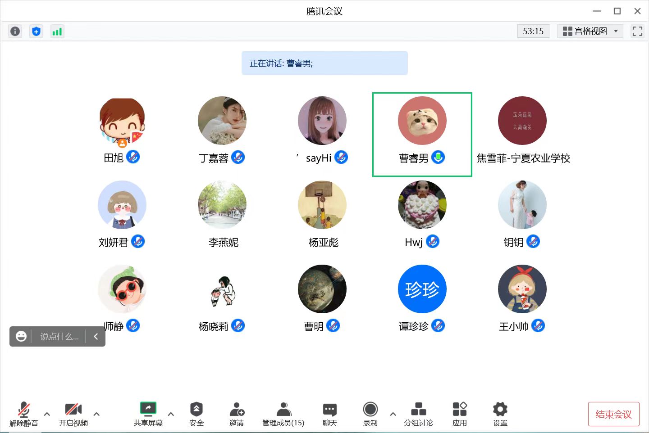The image size is (649, 433).
Task: Click the 说点什么... chat input
Action: pos(59,336)
